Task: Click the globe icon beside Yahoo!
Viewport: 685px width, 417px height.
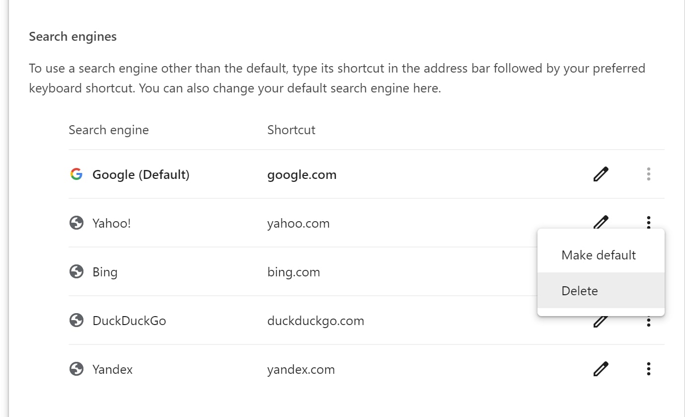Action: (x=76, y=223)
